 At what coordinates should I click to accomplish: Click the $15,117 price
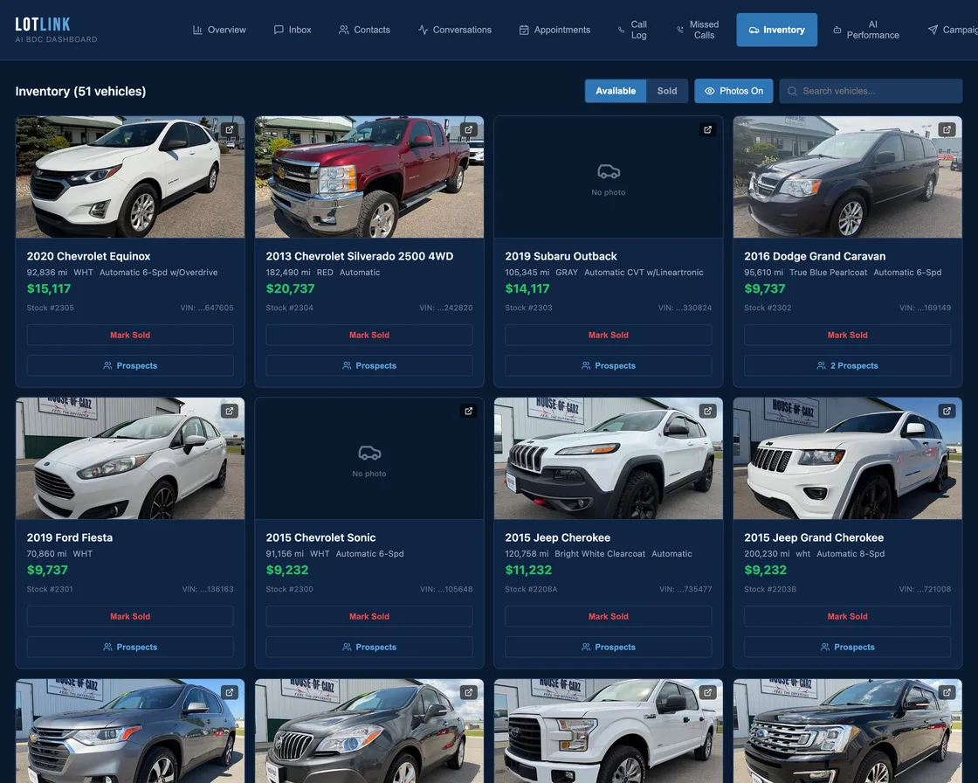click(x=49, y=288)
